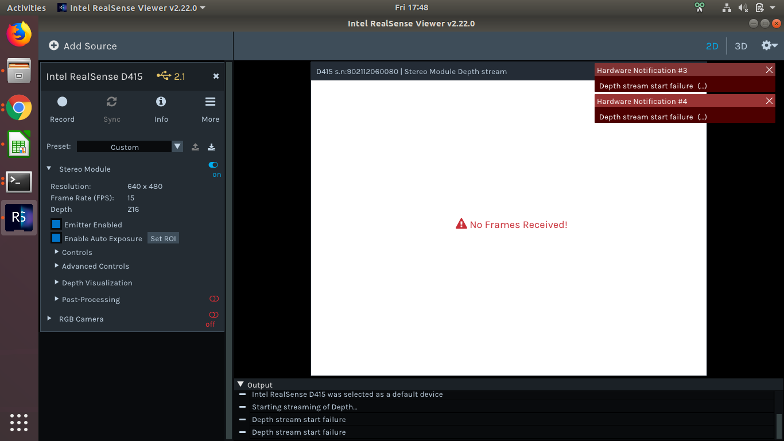784x441 pixels.
Task: Open the Terminal from the dock
Action: coord(19,181)
